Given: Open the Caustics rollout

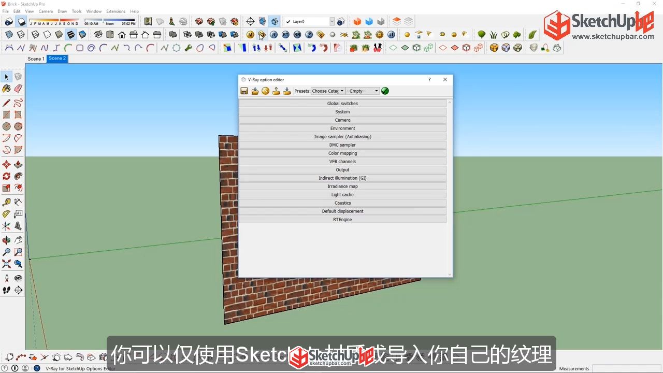Looking at the screenshot, I should (342, 203).
